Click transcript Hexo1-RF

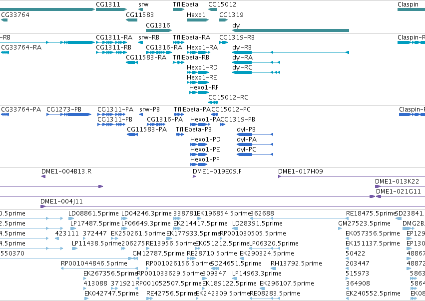(x=204, y=87)
